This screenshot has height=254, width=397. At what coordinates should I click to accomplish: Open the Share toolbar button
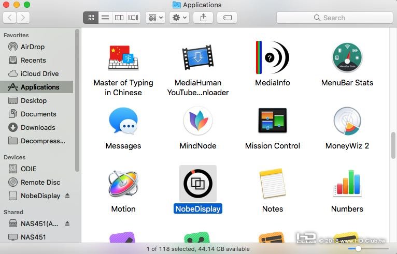tap(203, 18)
